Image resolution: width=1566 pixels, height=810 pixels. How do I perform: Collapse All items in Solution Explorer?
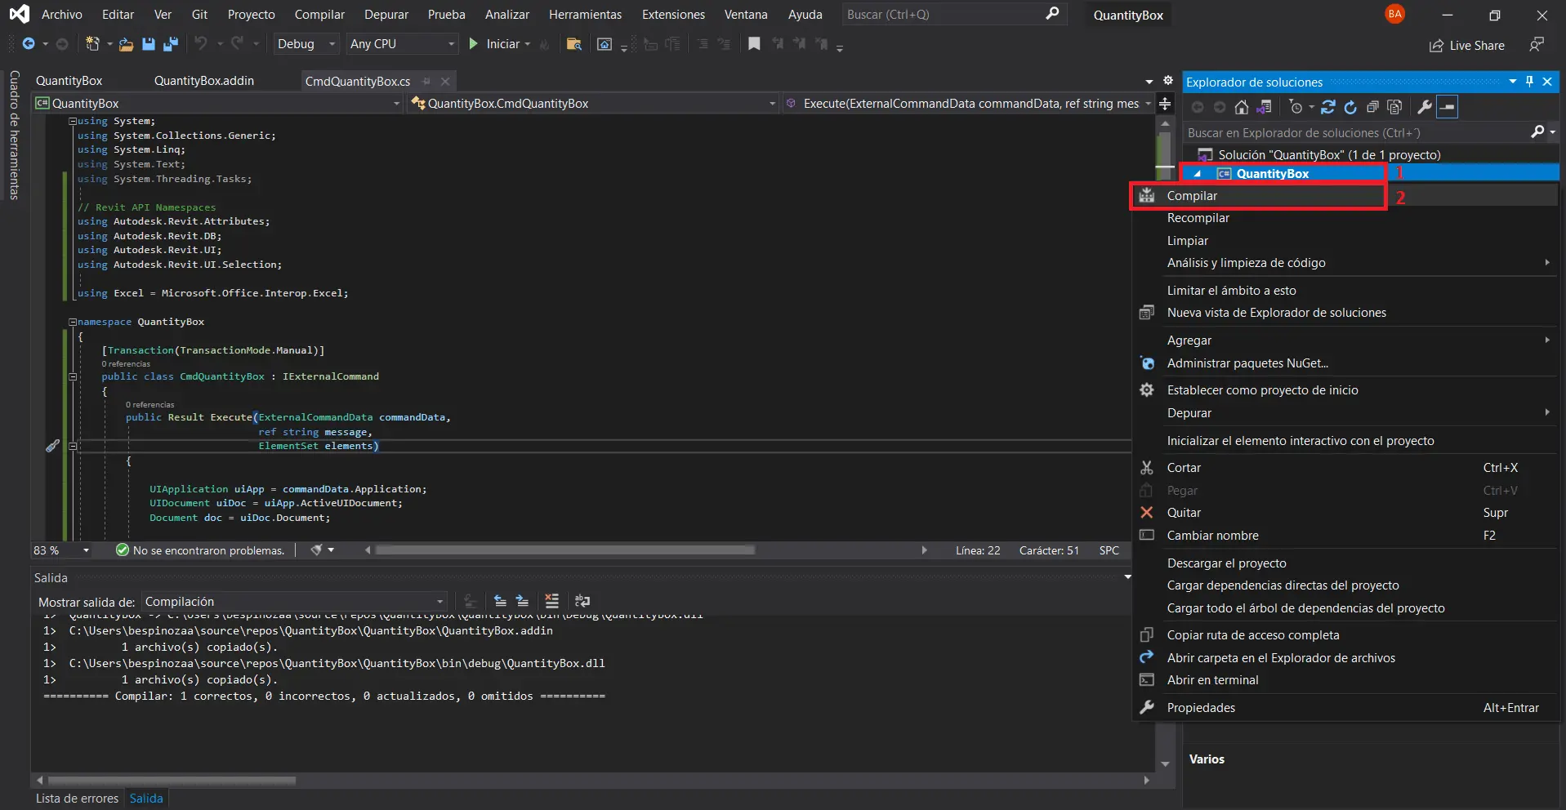(x=1372, y=107)
